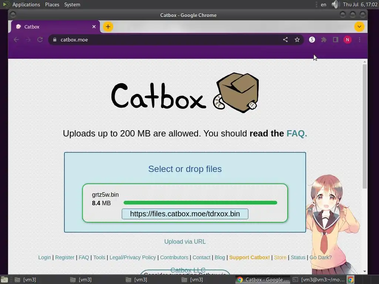379x284 pixels.
Task: Click the browser forward arrow
Action: pyautogui.click(x=28, y=40)
